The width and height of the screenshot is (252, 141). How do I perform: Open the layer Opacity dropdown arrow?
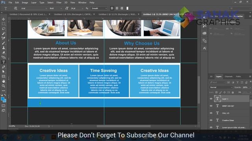click(x=250, y=87)
